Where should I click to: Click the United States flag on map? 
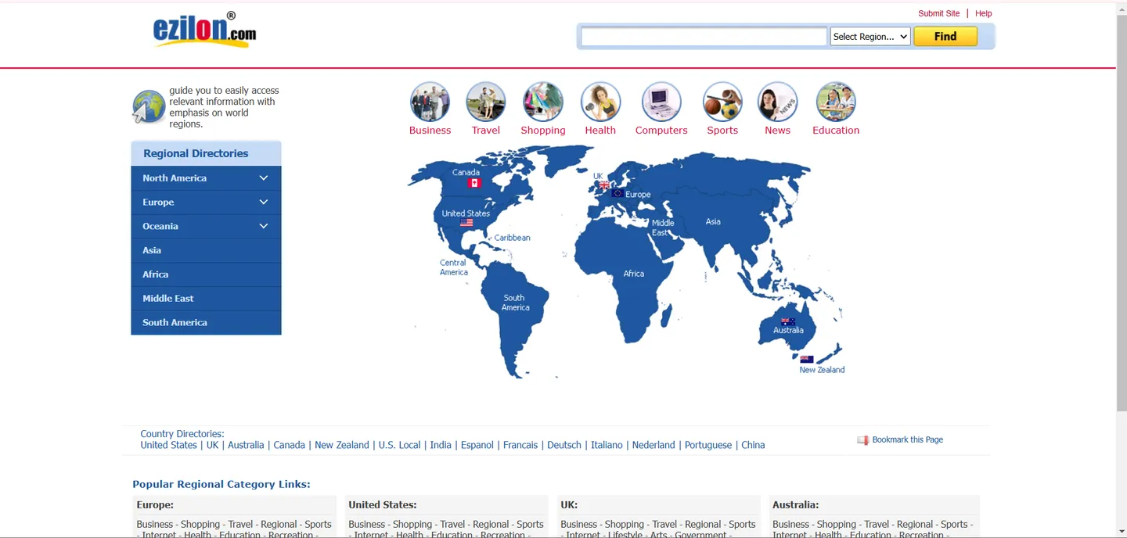tap(466, 223)
